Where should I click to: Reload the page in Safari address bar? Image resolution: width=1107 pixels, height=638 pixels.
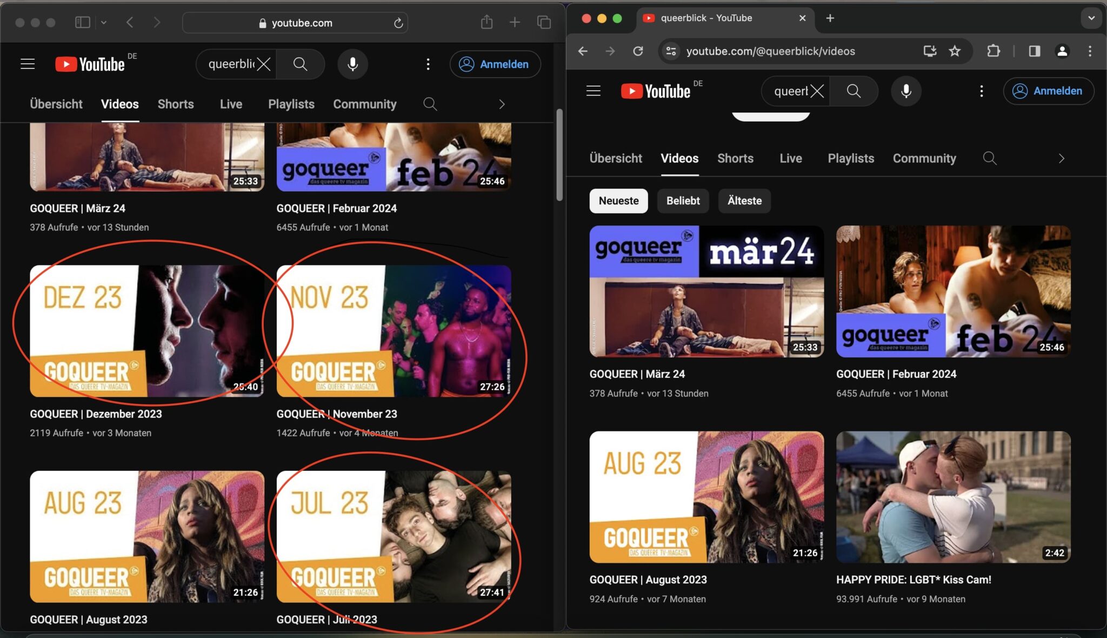coord(398,23)
